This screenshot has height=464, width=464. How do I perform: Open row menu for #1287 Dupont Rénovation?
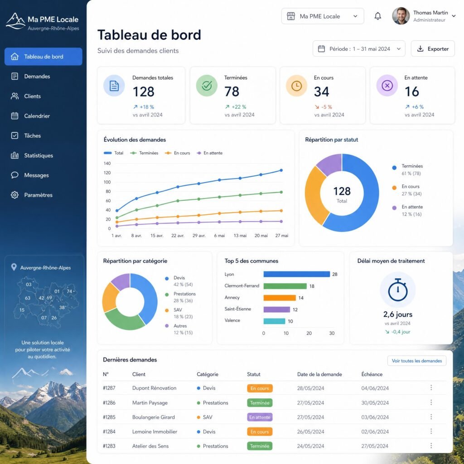(431, 388)
